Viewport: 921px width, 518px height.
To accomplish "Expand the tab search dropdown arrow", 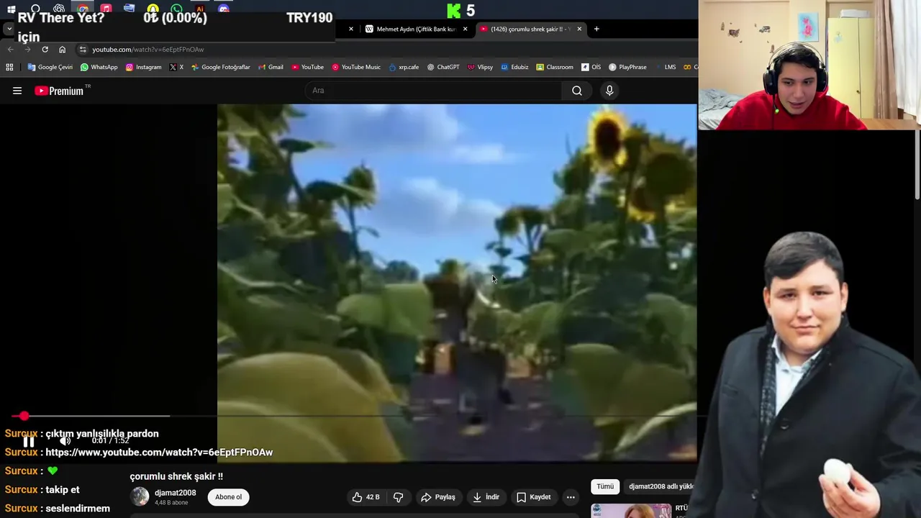I will 9,29.
